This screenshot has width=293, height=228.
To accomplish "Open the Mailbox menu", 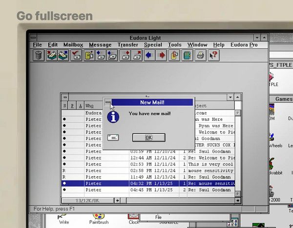I will pos(73,45).
